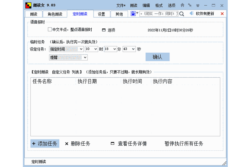251x167 pixels.
Task: Click the Baidu paw search engine icon
Action: point(133,13)
